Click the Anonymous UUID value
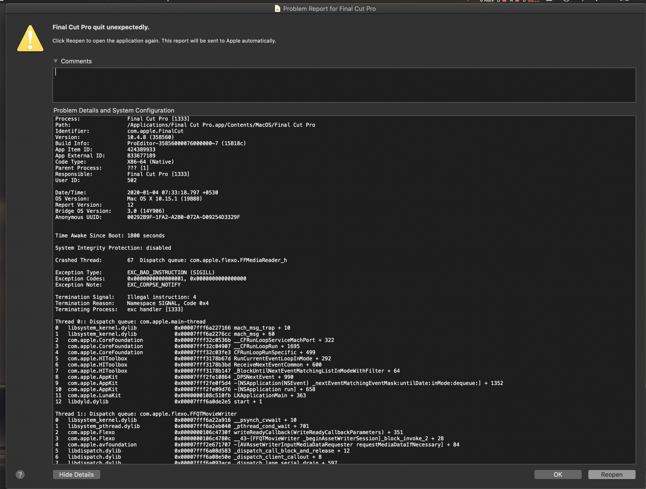The height and width of the screenshot is (489, 646). 183,217
